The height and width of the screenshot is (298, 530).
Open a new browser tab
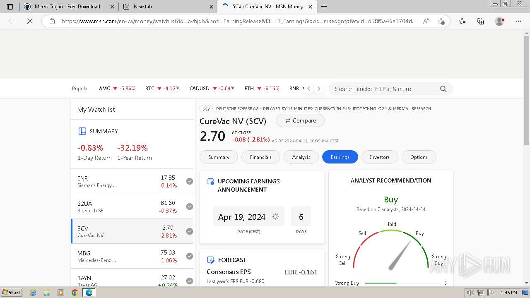pyautogui.click(x=324, y=7)
